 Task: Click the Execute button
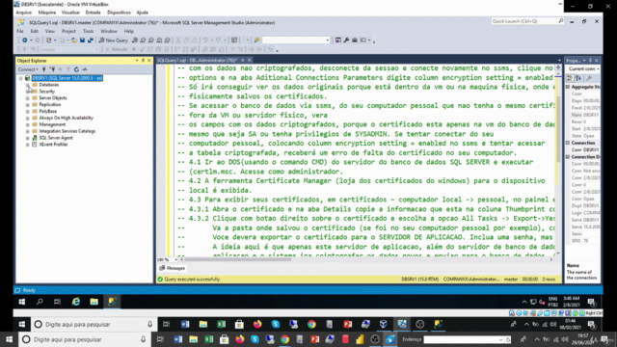coord(116,49)
